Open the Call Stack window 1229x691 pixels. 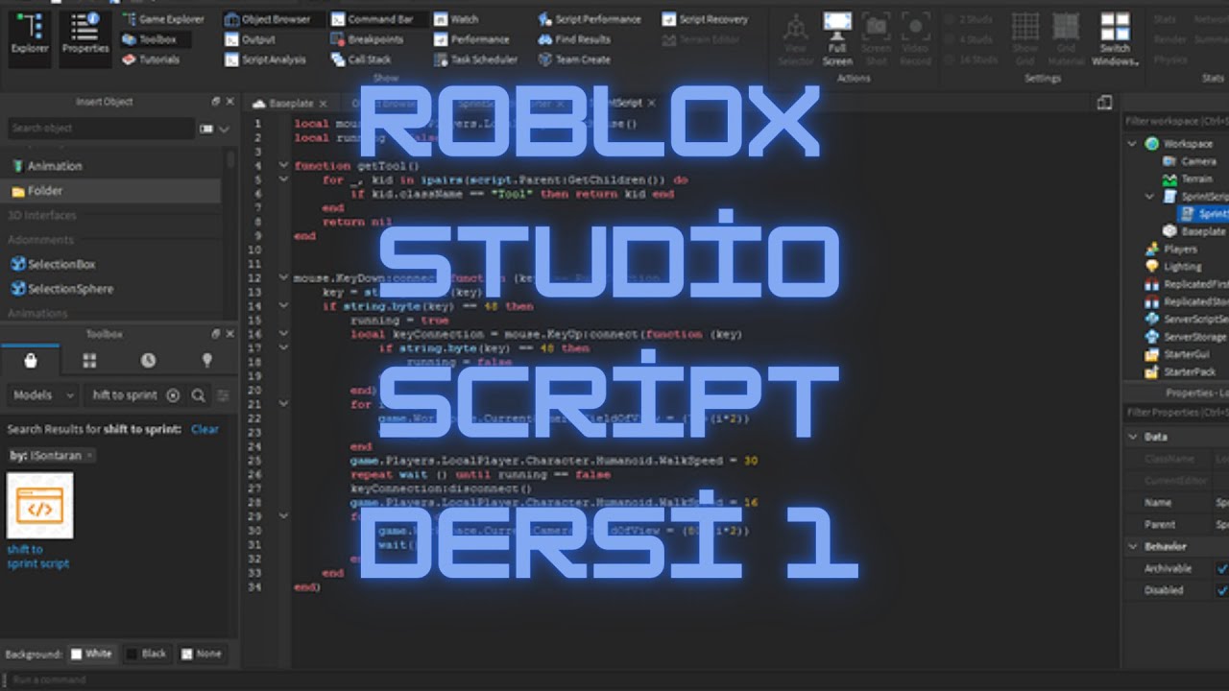pyautogui.click(x=362, y=60)
